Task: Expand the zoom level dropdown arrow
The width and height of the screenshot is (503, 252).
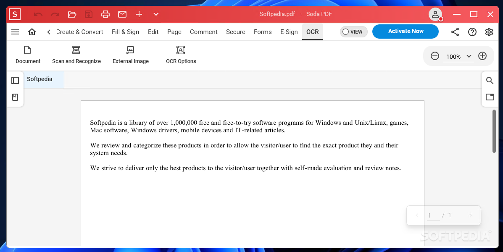Action: click(x=469, y=56)
